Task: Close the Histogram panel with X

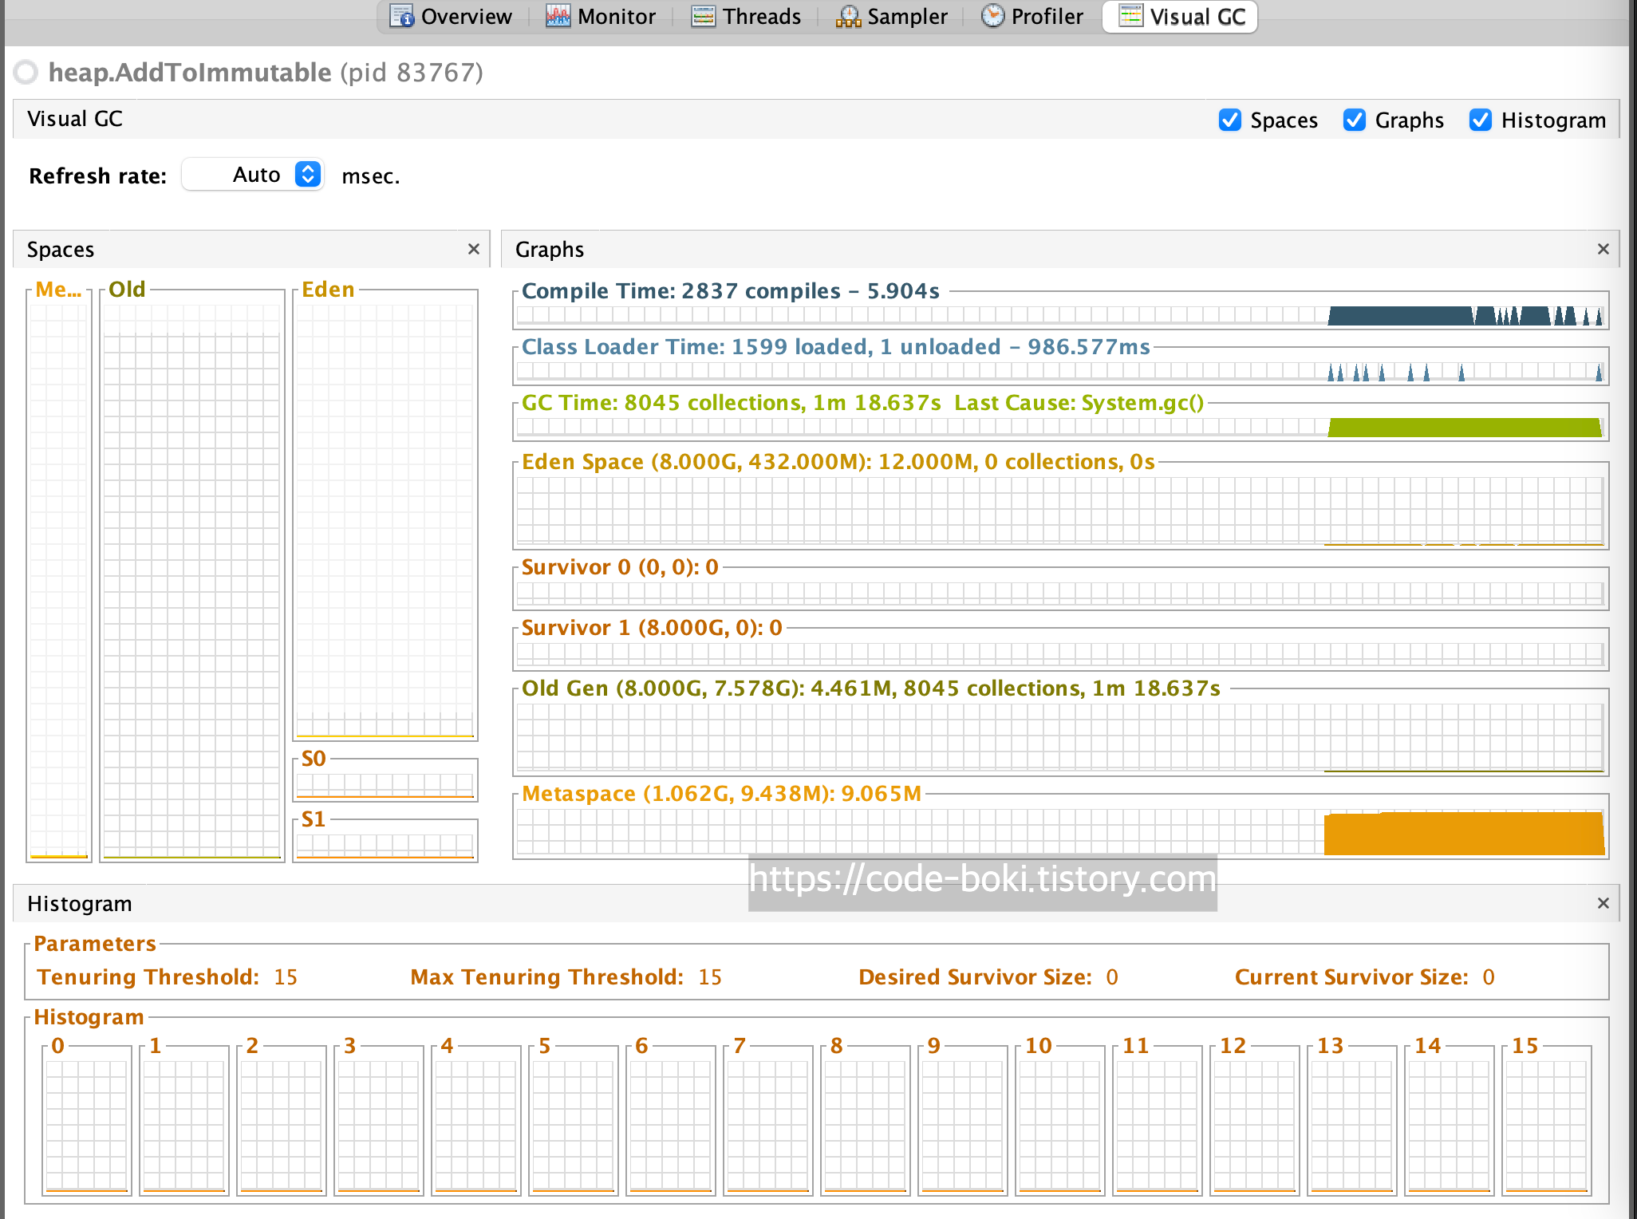Action: tap(1603, 903)
